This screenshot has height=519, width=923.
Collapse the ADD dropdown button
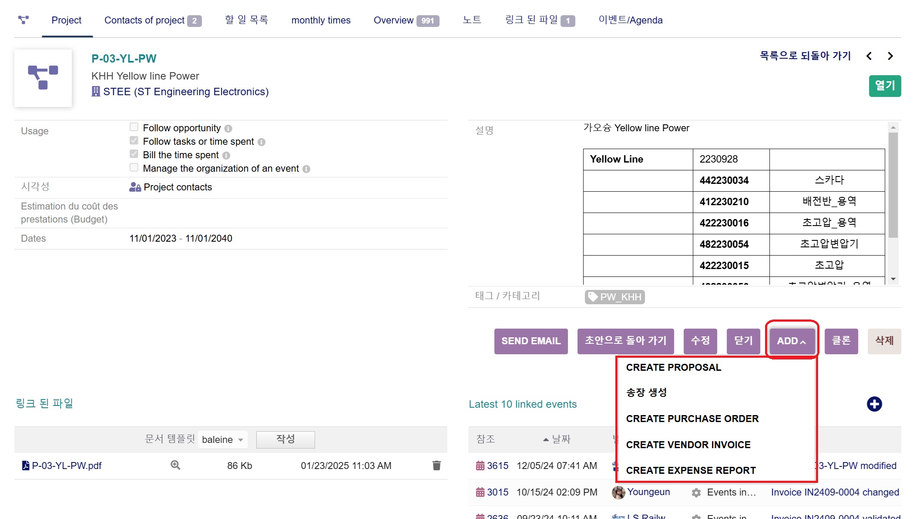click(792, 341)
